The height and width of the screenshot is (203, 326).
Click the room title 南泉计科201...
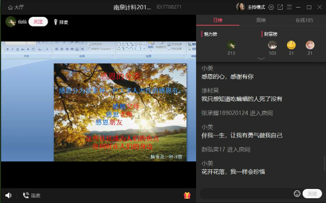(x=132, y=7)
